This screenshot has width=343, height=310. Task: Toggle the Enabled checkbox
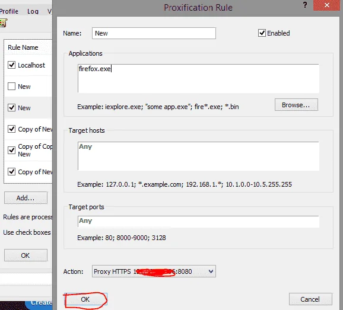(x=262, y=33)
